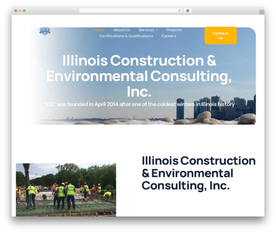
Task: Open the Services menu item
Action: pos(146,30)
